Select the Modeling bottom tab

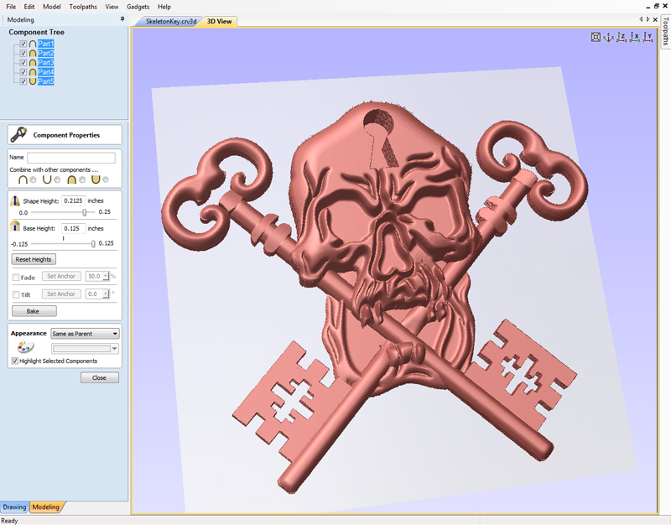click(x=46, y=507)
